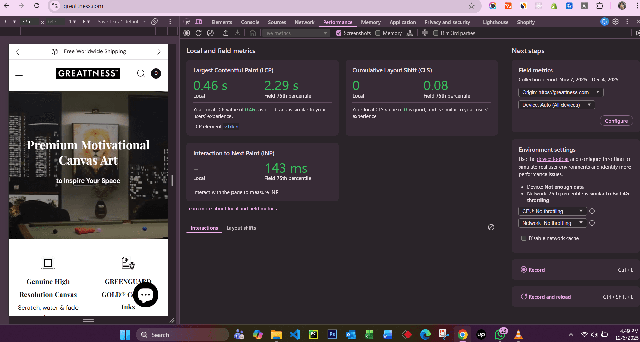
Task: Open the Lighthouse panel
Action: [495, 22]
